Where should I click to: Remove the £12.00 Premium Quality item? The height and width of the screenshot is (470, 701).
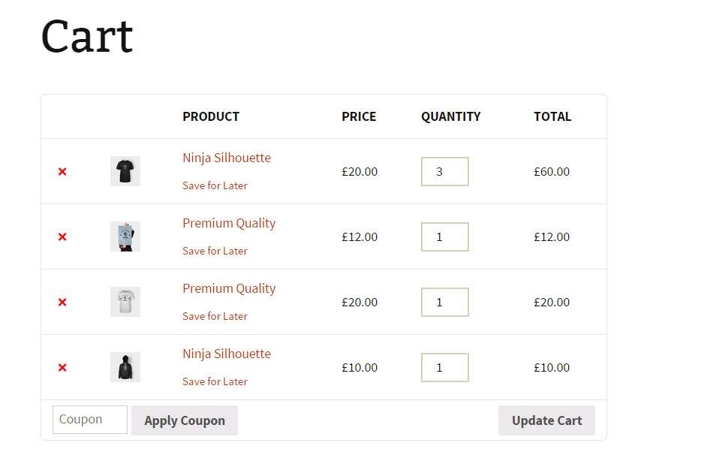pyautogui.click(x=62, y=237)
